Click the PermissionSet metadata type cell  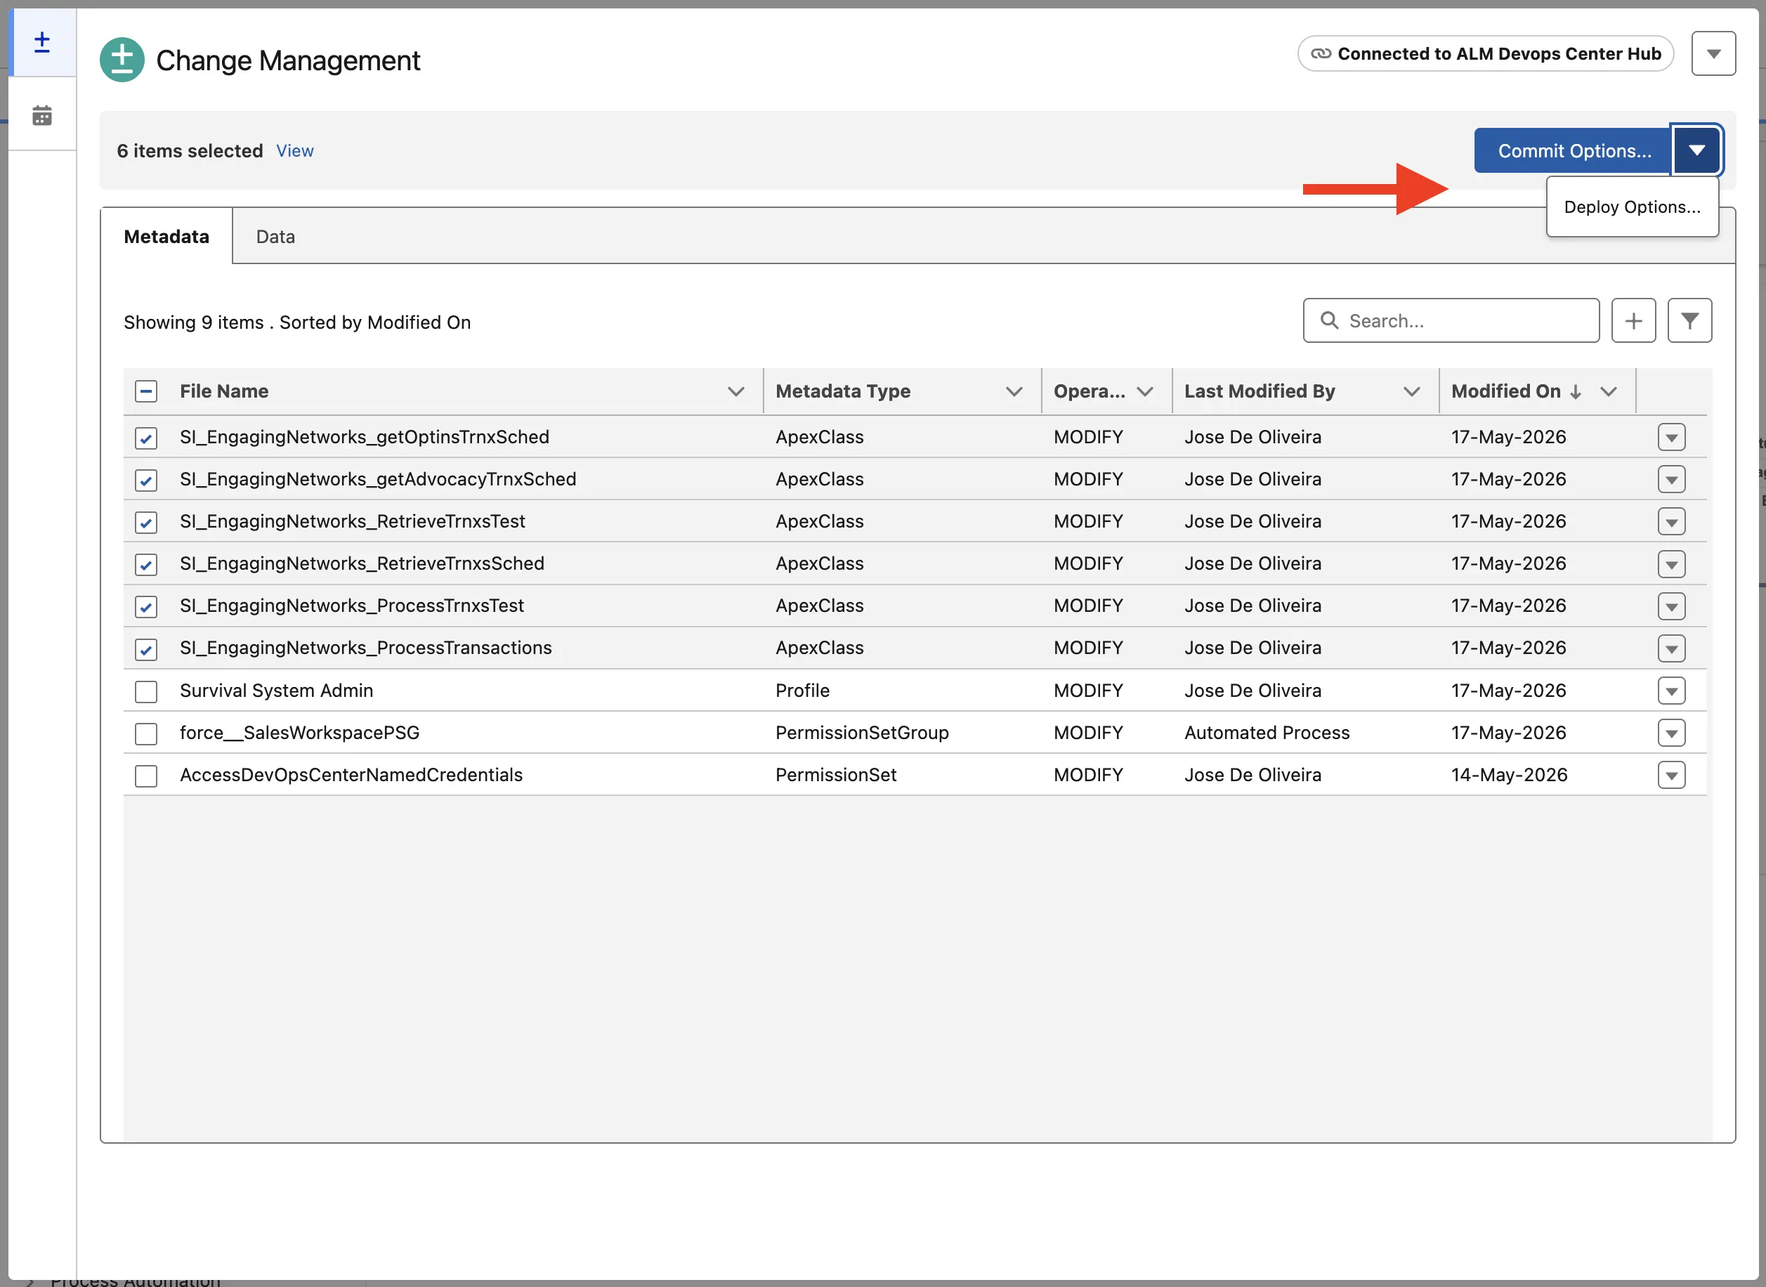click(x=835, y=774)
